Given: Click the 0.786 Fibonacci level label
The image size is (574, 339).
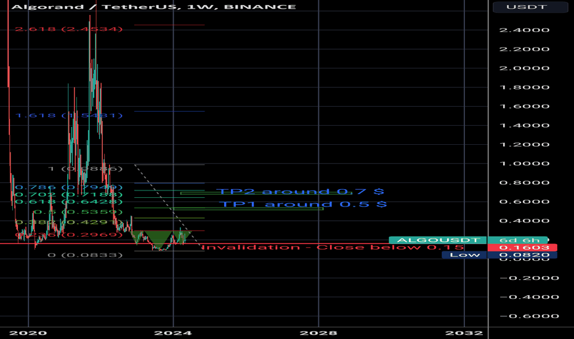Looking at the screenshot, I should tap(68, 187).
